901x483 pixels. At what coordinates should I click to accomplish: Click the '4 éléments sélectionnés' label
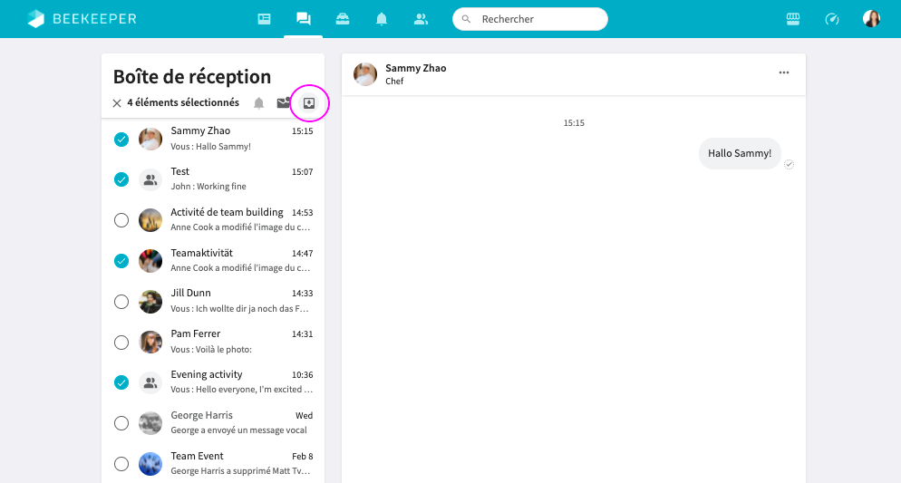tap(183, 102)
